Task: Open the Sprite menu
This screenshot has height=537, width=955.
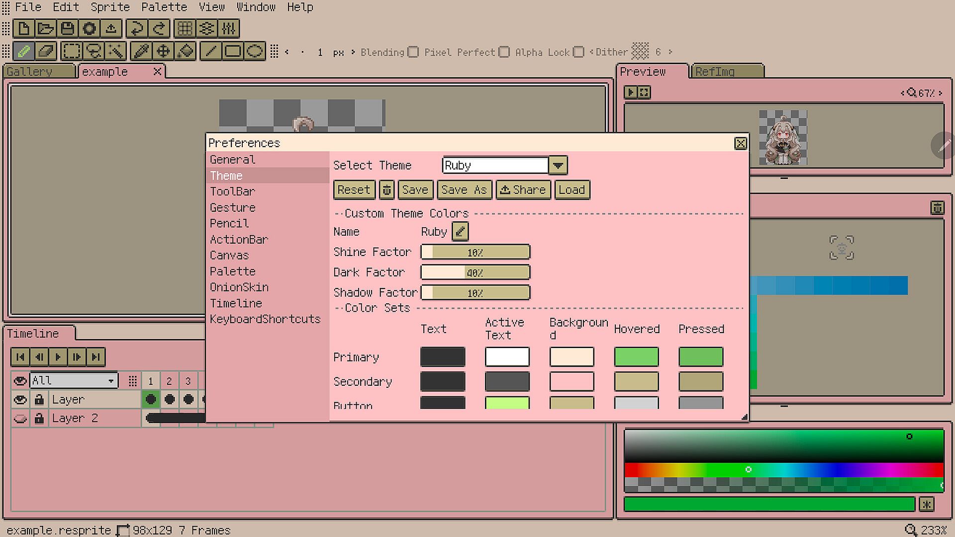Action: (110, 7)
